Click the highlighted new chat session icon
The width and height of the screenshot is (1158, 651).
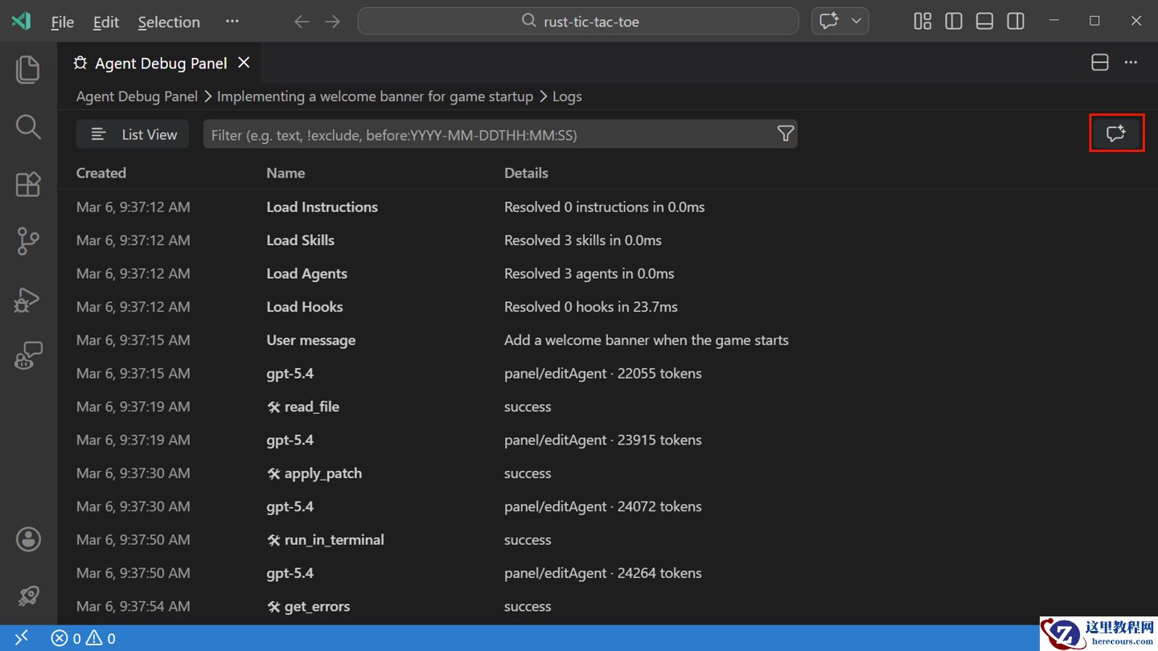pyautogui.click(x=1116, y=133)
